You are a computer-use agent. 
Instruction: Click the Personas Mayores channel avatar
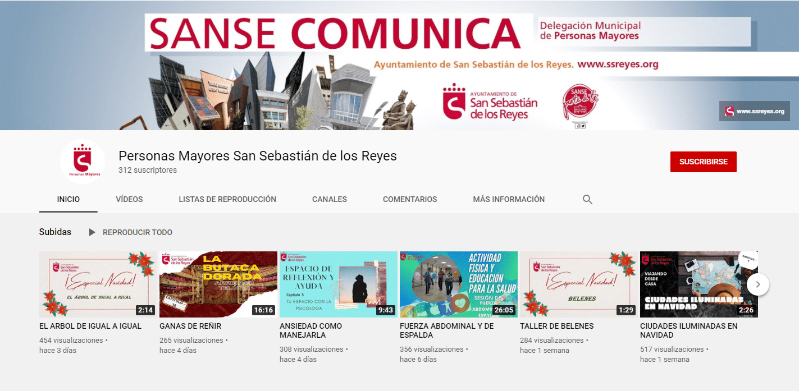[x=83, y=162]
